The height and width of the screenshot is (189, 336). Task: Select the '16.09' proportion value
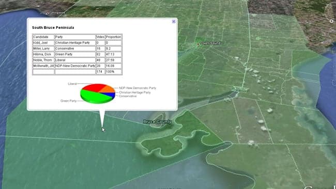pyautogui.click(x=114, y=66)
